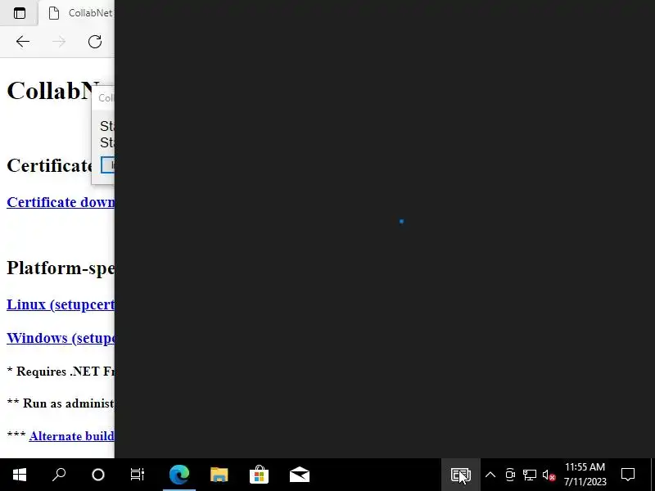Open the Windows setupcert link
Image resolution: width=655 pixels, height=491 pixels.
[61, 338]
